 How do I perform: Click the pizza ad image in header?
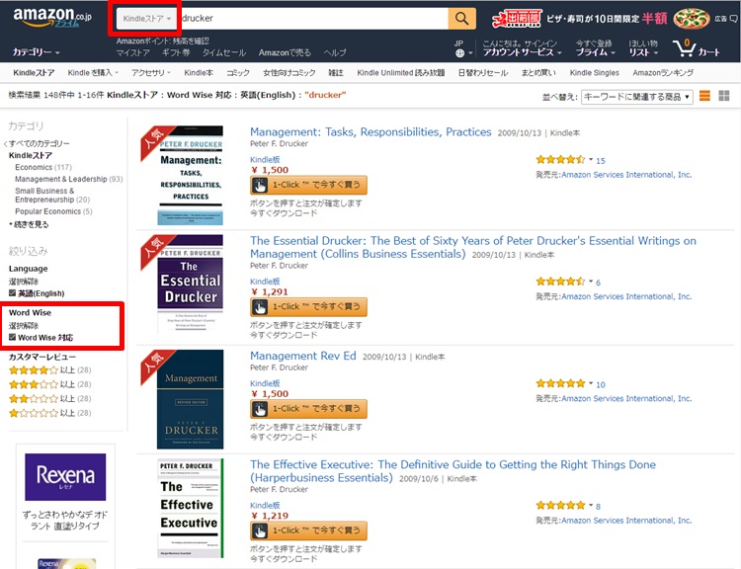pos(692,19)
